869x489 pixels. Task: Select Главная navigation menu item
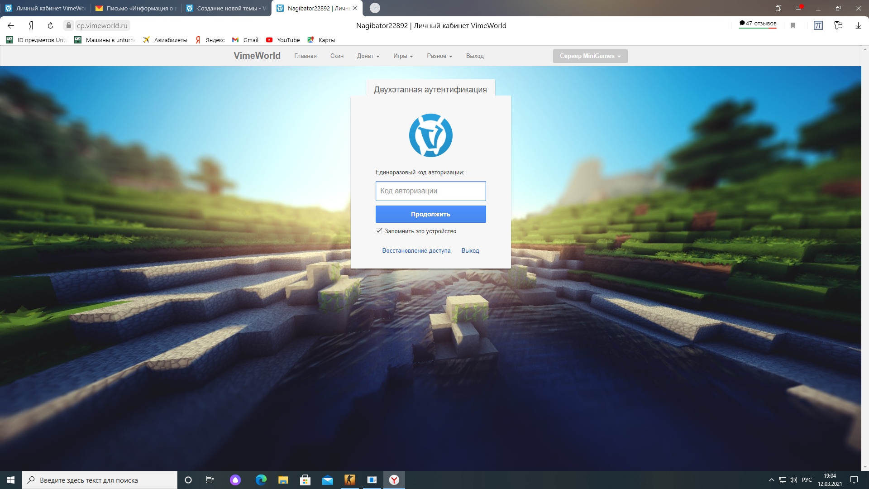click(306, 56)
